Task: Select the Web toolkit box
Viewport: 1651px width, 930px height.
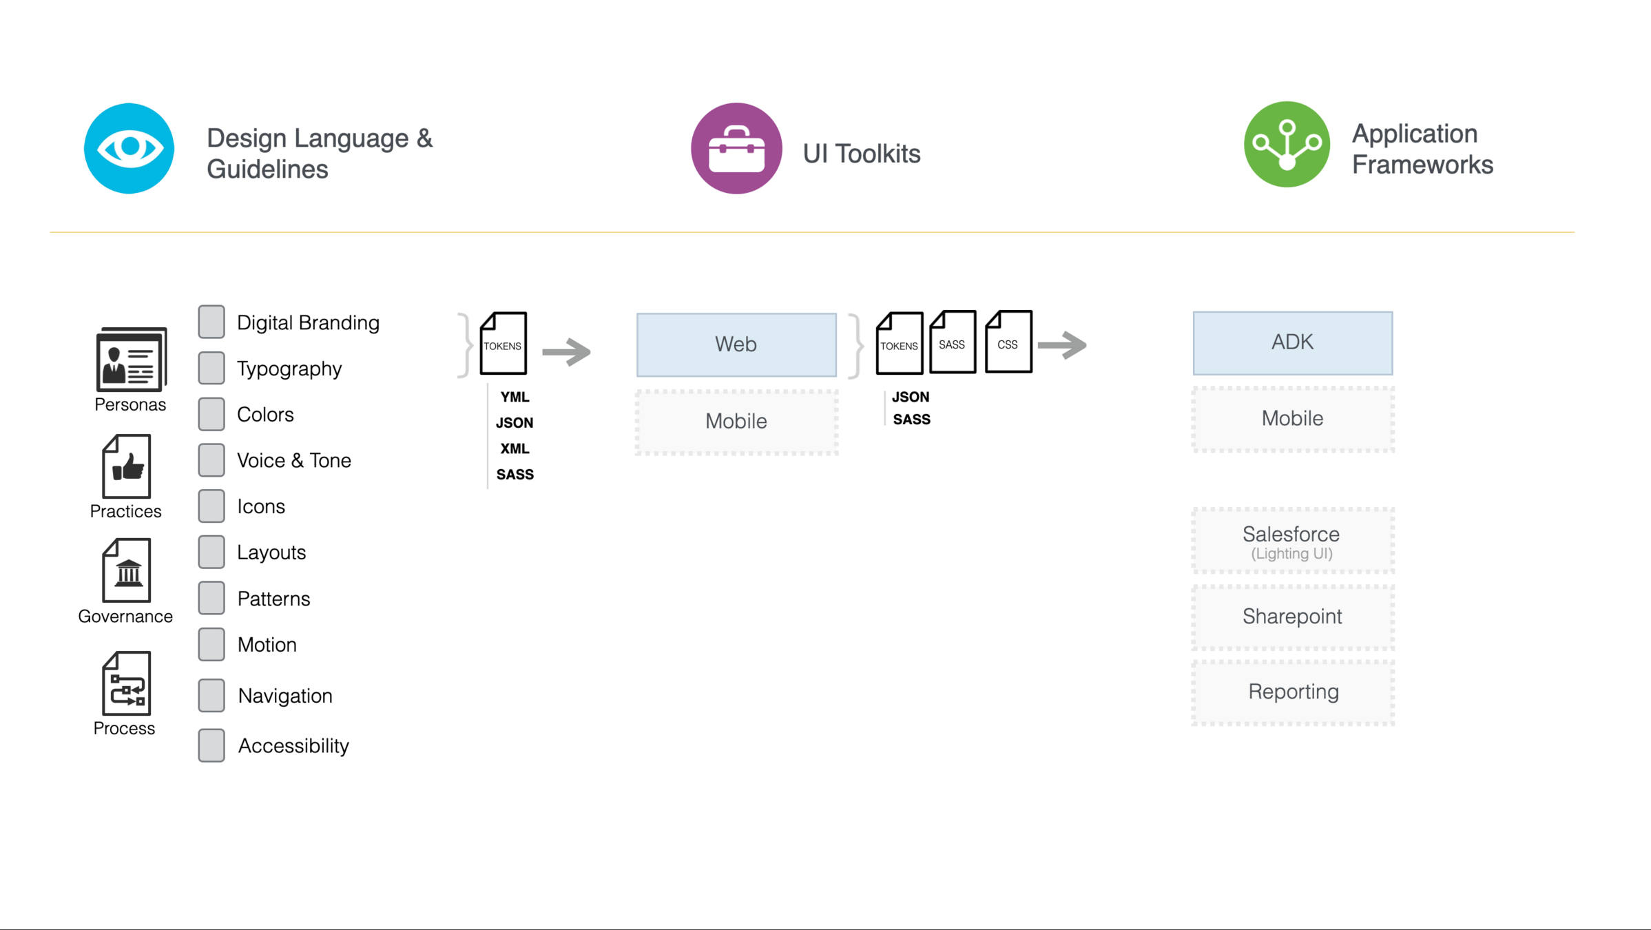Action: [x=736, y=344]
